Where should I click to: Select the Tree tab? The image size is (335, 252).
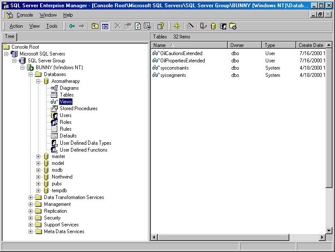9,37
